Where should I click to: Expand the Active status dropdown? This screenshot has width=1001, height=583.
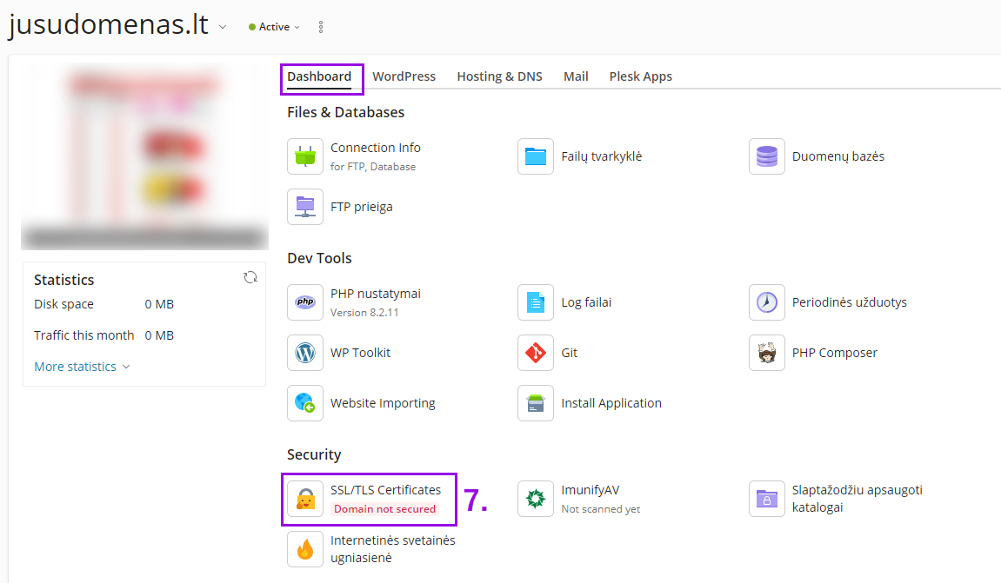click(x=275, y=27)
